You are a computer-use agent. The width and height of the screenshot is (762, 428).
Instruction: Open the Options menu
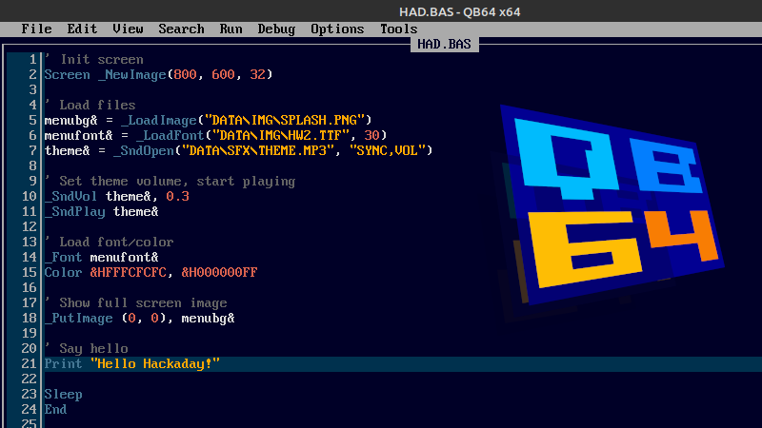(337, 29)
